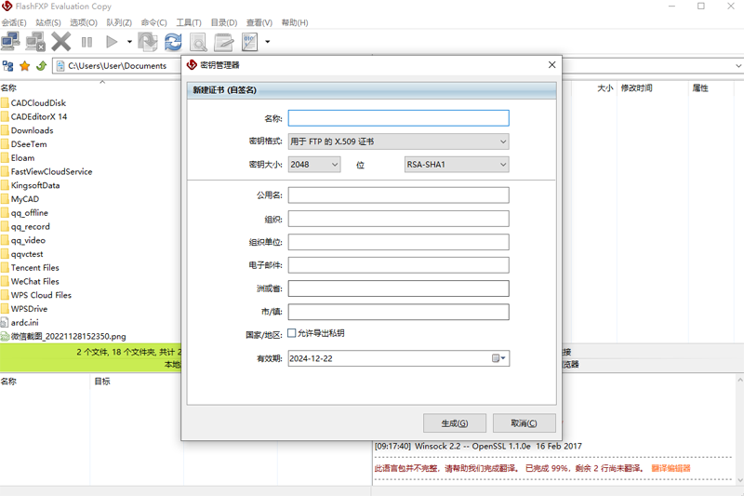Expand the 密钥大小 2048 dropdown
This screenshot has height=496, width=744.
click(x=313, y=165)
